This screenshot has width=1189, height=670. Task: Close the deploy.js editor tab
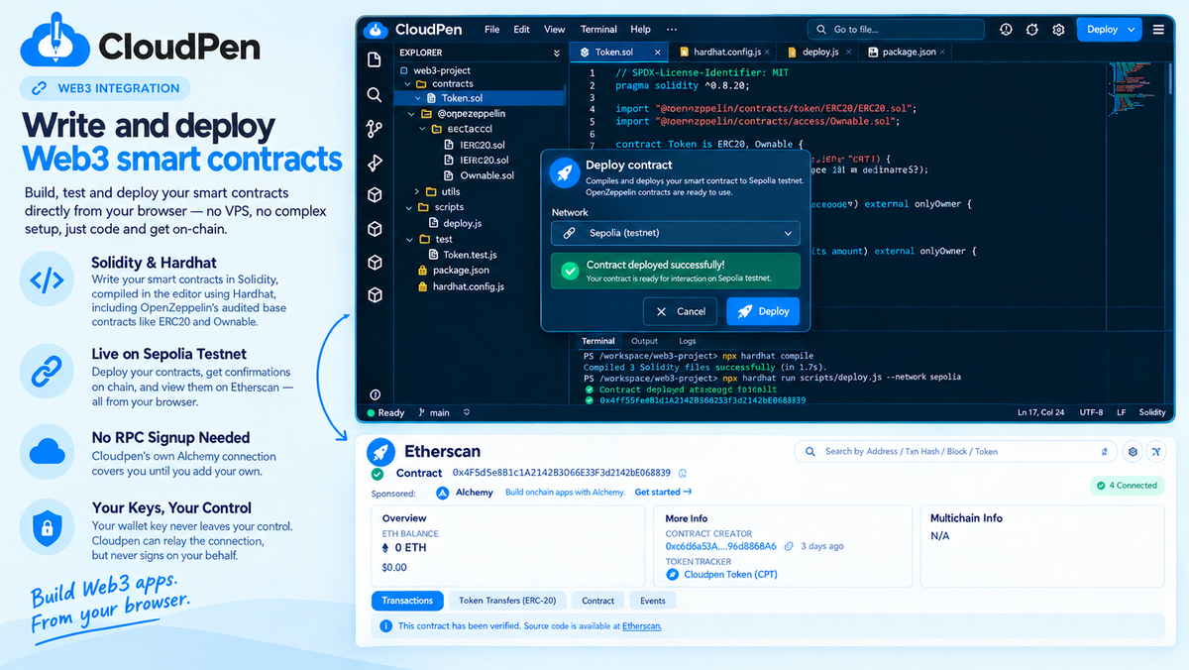[848, 52]
